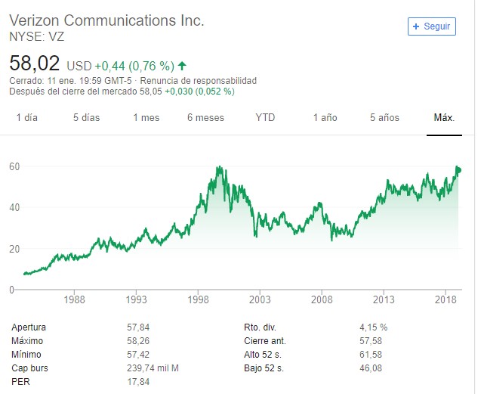Screen dimensions: 484x394
Task: Choose the 1 mes range tab
Action: 146,117
